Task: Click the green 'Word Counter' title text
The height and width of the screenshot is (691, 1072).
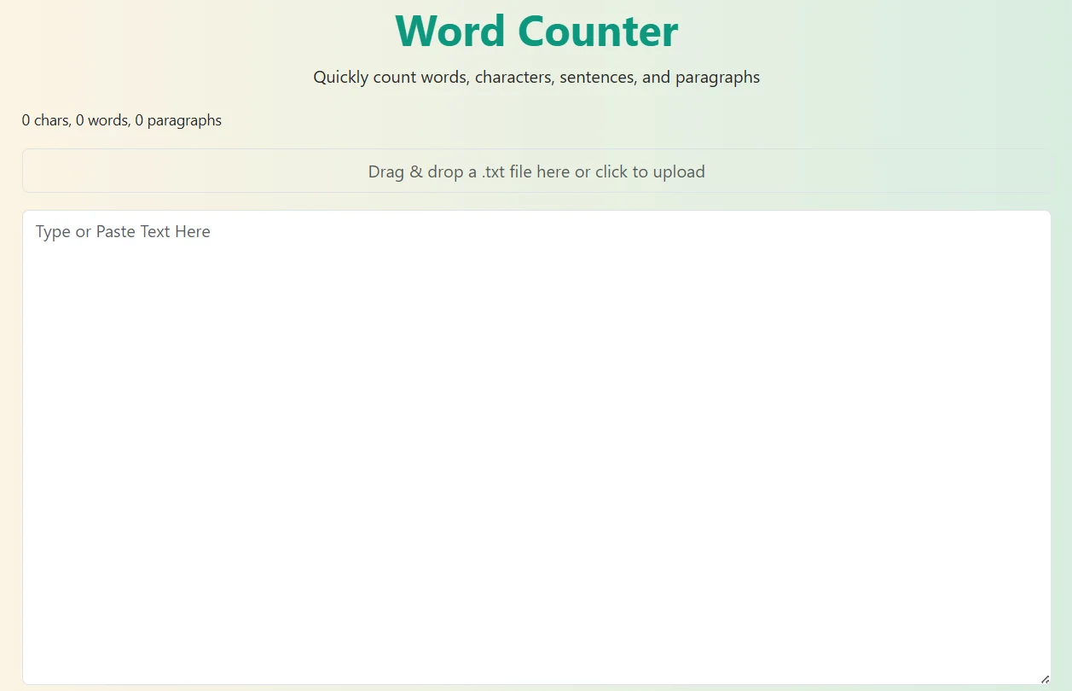Action: tap(536, 32)
